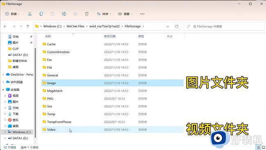
Task: Collapse 此电脑 tree node
Action: [x=3, y=90]
